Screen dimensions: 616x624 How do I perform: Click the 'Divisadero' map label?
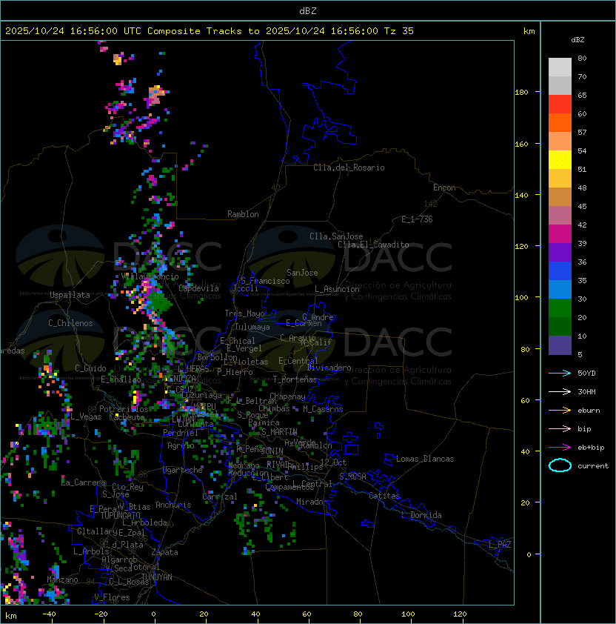329,368
